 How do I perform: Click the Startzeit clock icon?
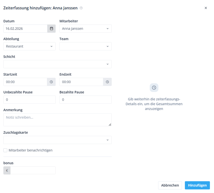[x=51, y=82]
